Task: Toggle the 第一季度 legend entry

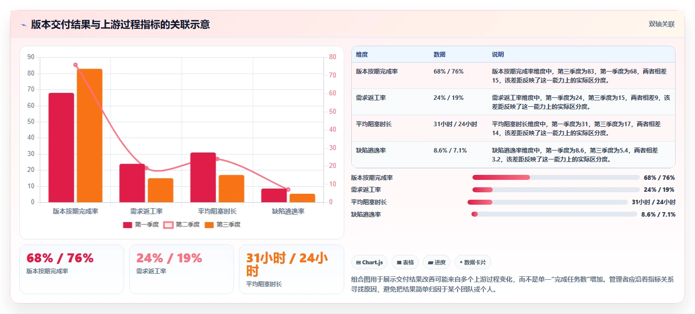Action: point(141,225)
